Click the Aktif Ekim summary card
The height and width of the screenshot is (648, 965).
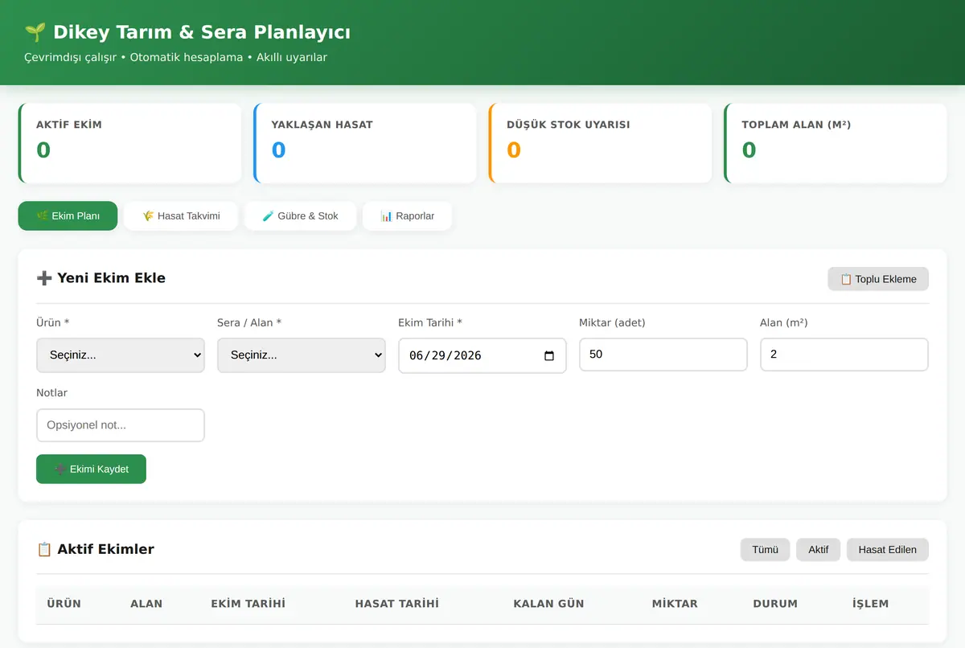(129, 143)
